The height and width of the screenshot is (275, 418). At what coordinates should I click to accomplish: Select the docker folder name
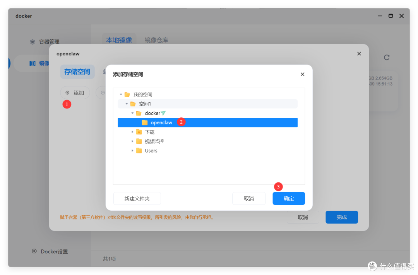point(152,113)
